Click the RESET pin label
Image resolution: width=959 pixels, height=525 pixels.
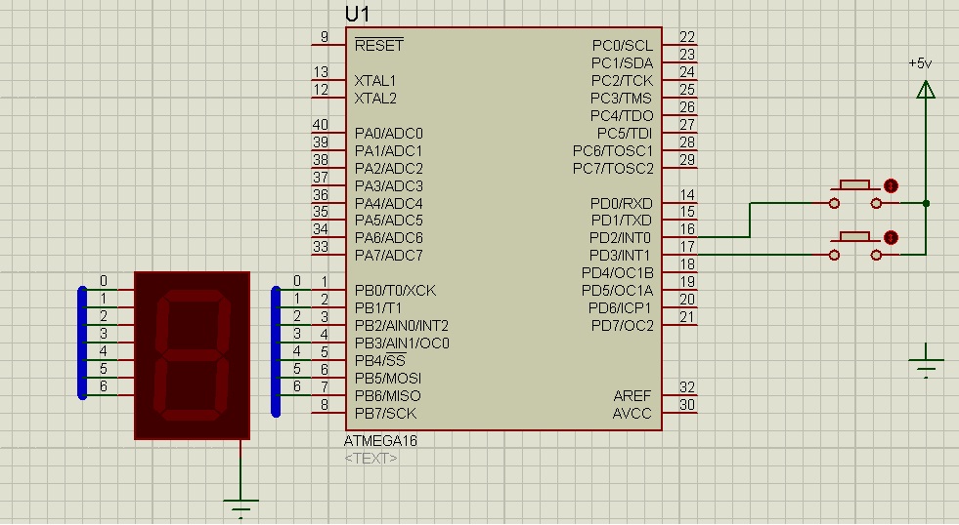pyautogui.click(x=378, y=45)
